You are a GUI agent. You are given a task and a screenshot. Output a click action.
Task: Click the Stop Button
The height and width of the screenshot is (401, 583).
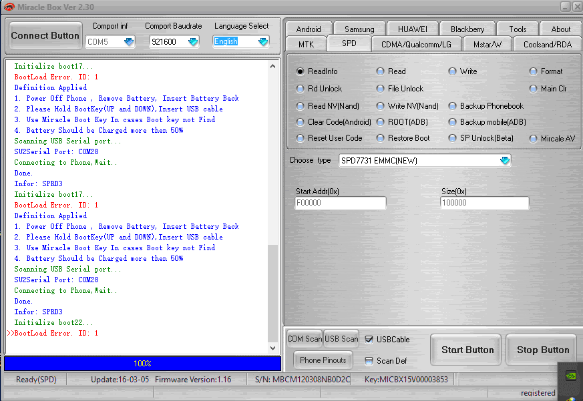tap(543, 350)
